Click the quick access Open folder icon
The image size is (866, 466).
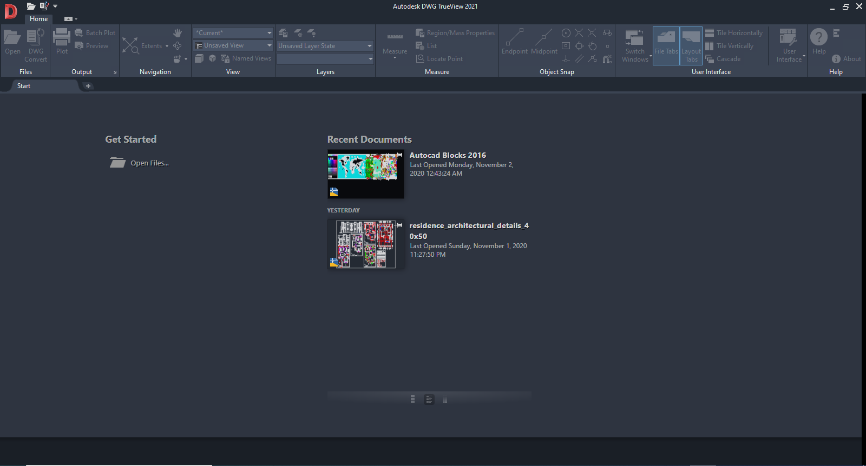pos(31,6)
